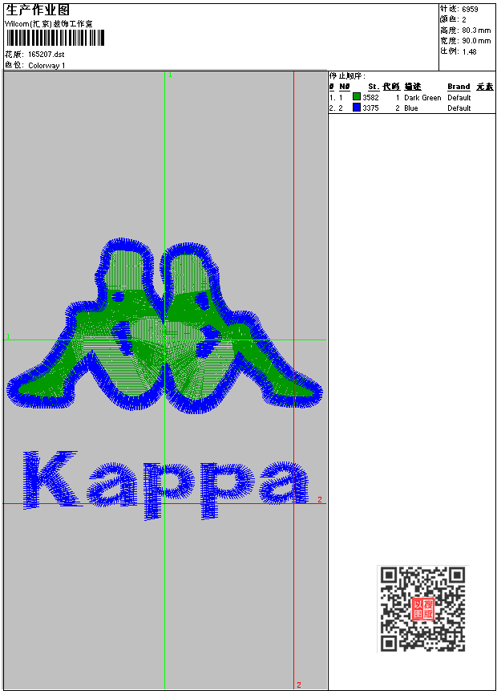Click the Dark Green description text
This screenshot has height=691, width=497.
[x=422, y=97]
